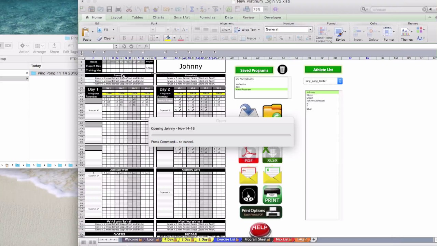Viewport: 437px width, 246px height.
Task: Click the fill color paint bucket icon
Action: click(x=168, y=38)
